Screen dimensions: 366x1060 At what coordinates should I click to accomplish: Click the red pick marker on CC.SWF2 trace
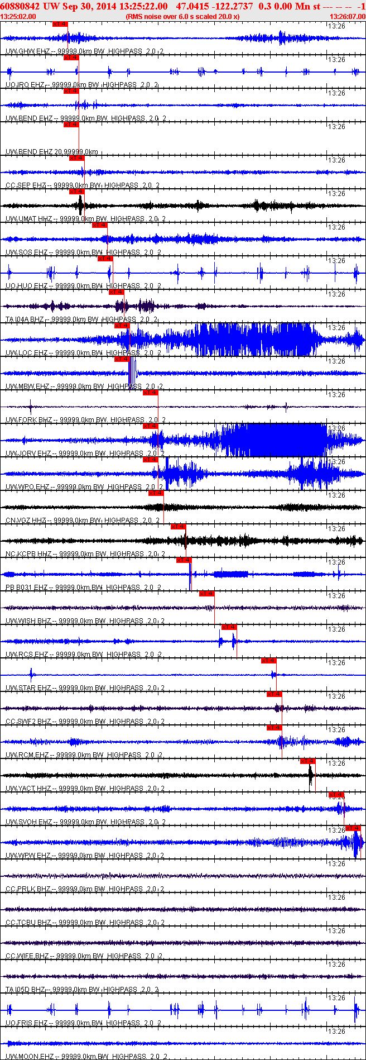point(274,694)
